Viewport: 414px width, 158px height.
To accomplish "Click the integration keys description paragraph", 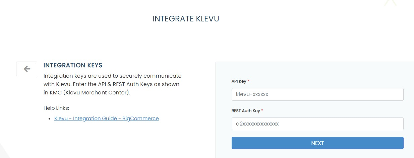I will (x=112, y=84).
